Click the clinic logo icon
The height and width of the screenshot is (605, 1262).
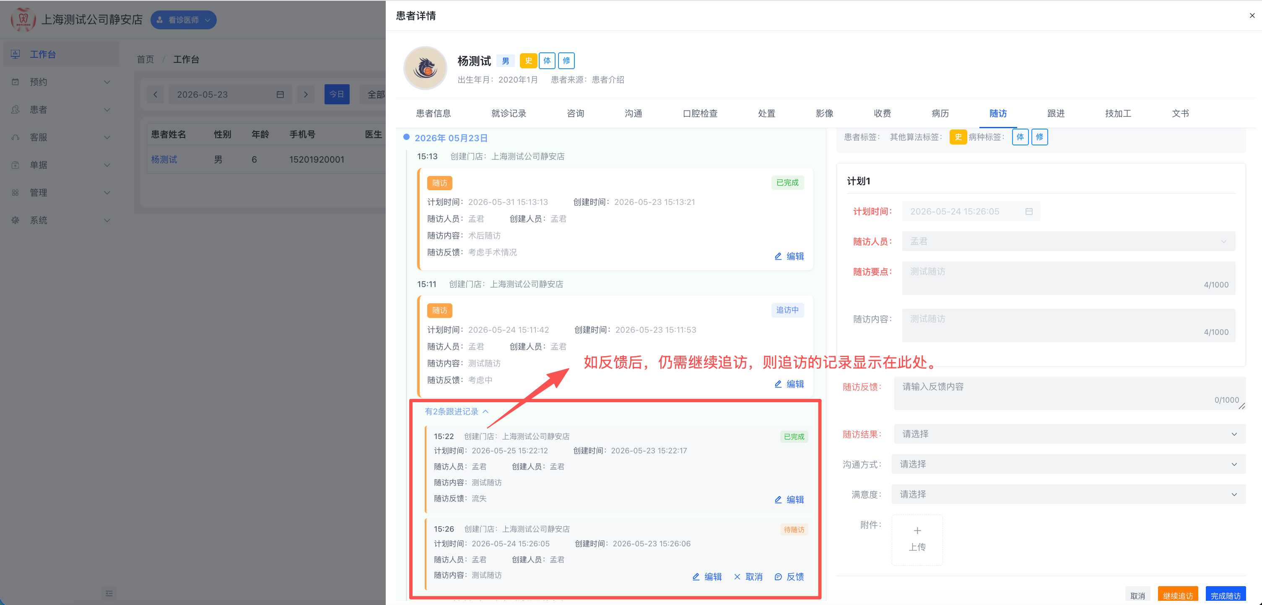[23, 20]
